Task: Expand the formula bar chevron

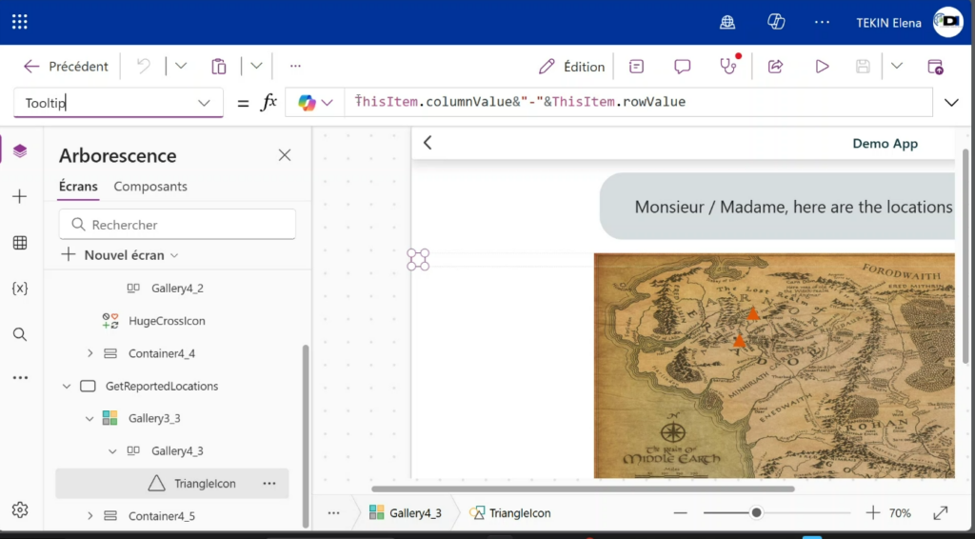Action: coord(950,103)
